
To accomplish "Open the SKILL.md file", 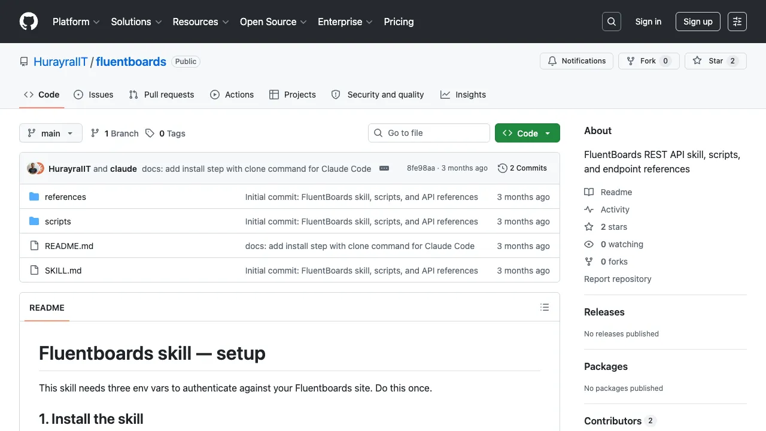I will [x=63, y=271].
